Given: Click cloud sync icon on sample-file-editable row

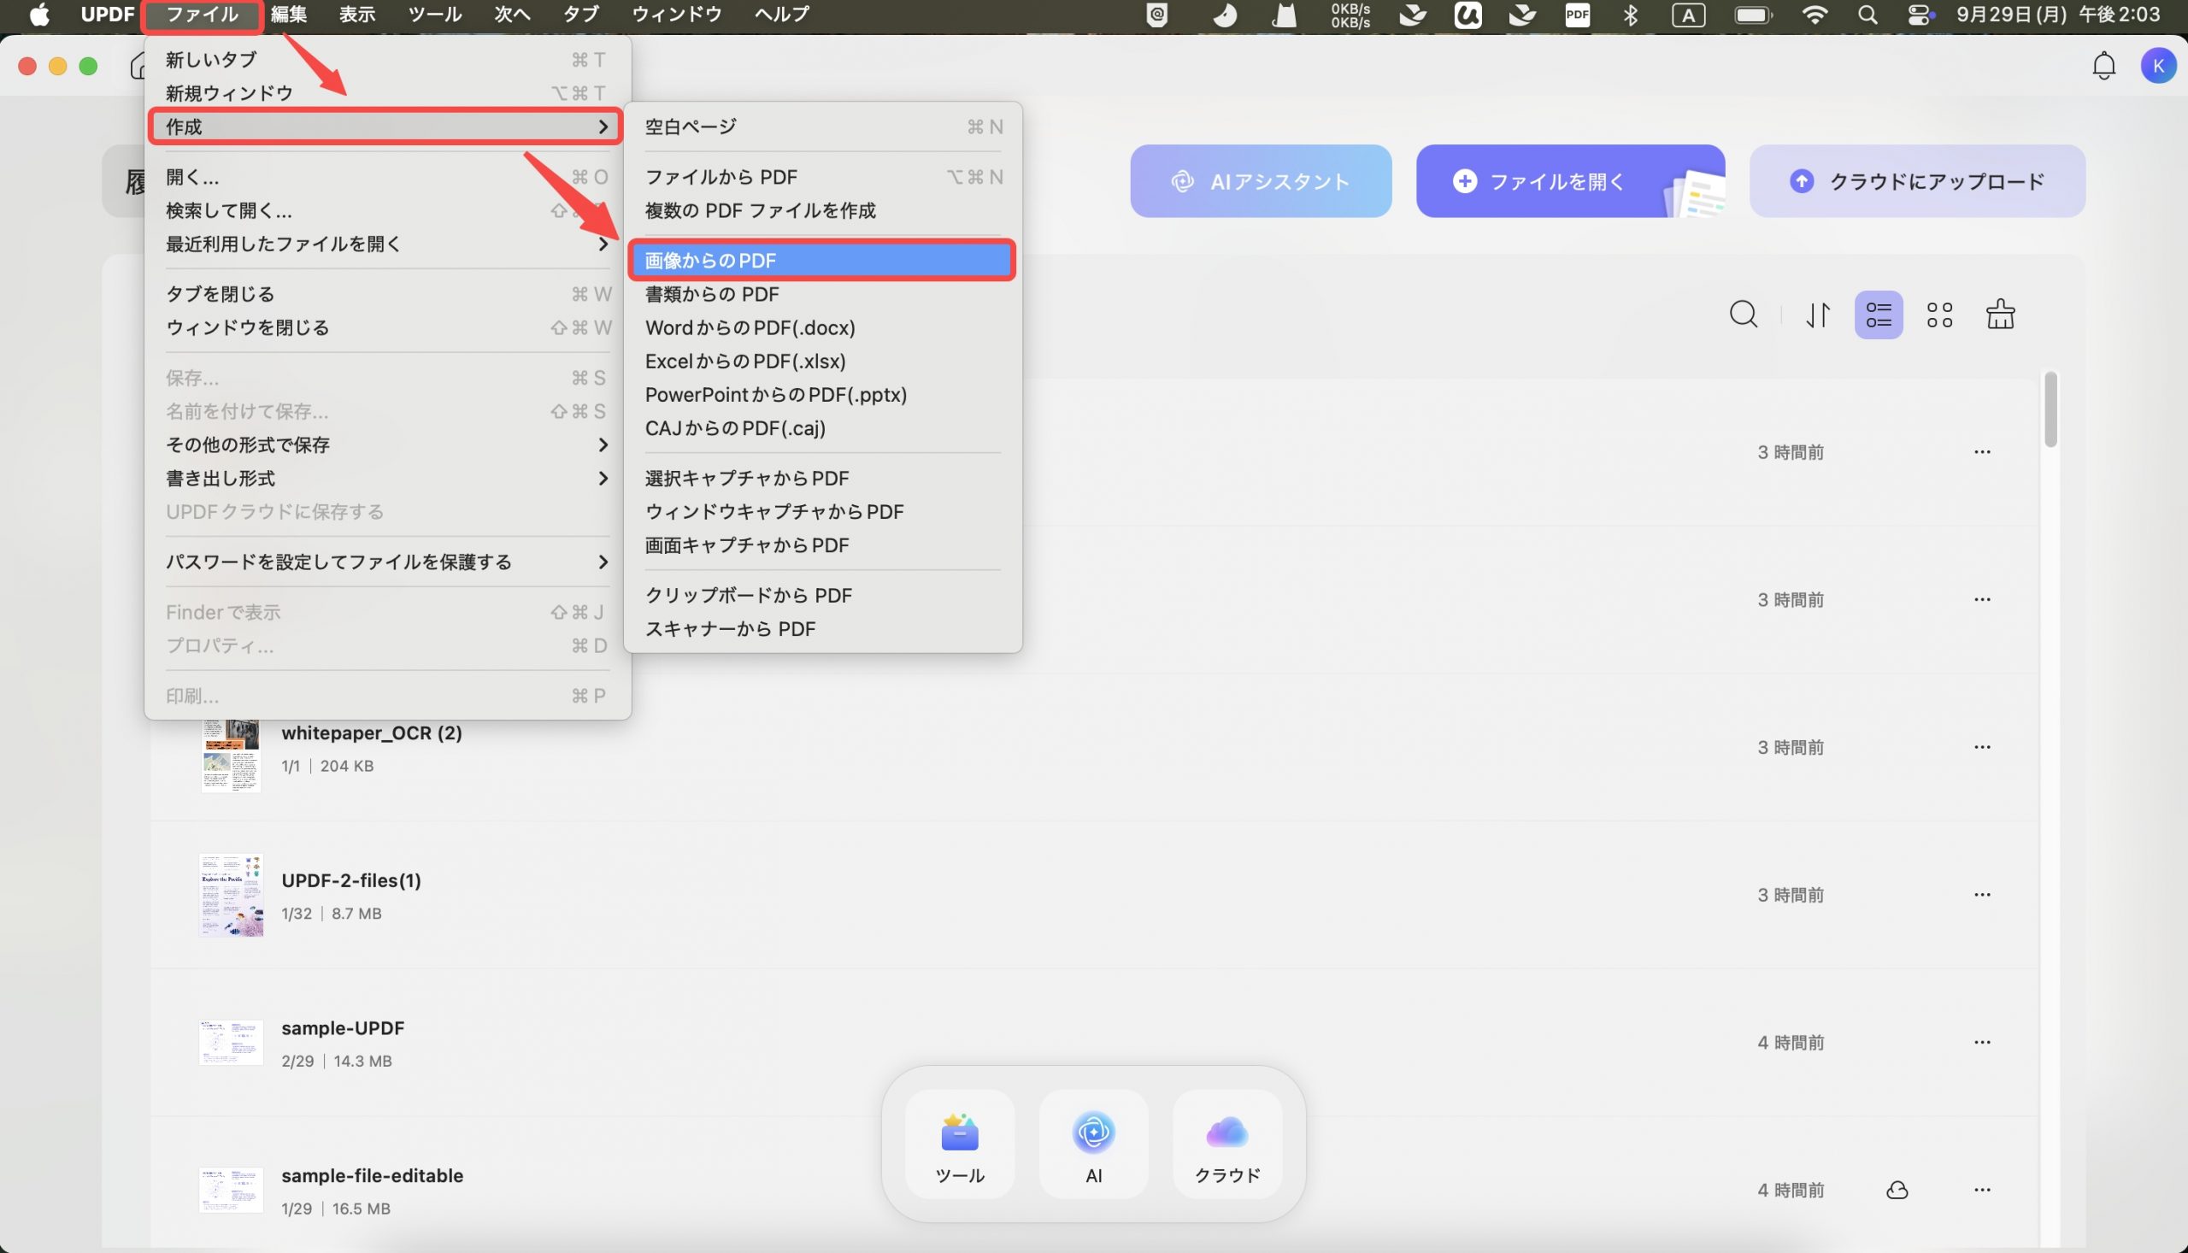Looking at the screenshot, I should [1897, 1190].
